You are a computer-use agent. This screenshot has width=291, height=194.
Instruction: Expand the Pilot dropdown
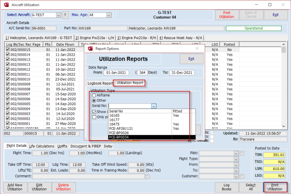(x=236, y=153)
